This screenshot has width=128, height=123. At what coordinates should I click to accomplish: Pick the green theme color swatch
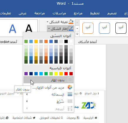[26, 42]
